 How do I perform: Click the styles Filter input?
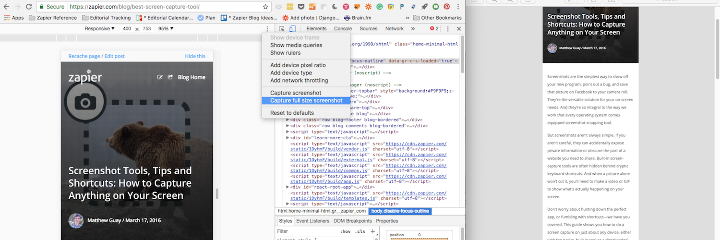coord(306,231)
